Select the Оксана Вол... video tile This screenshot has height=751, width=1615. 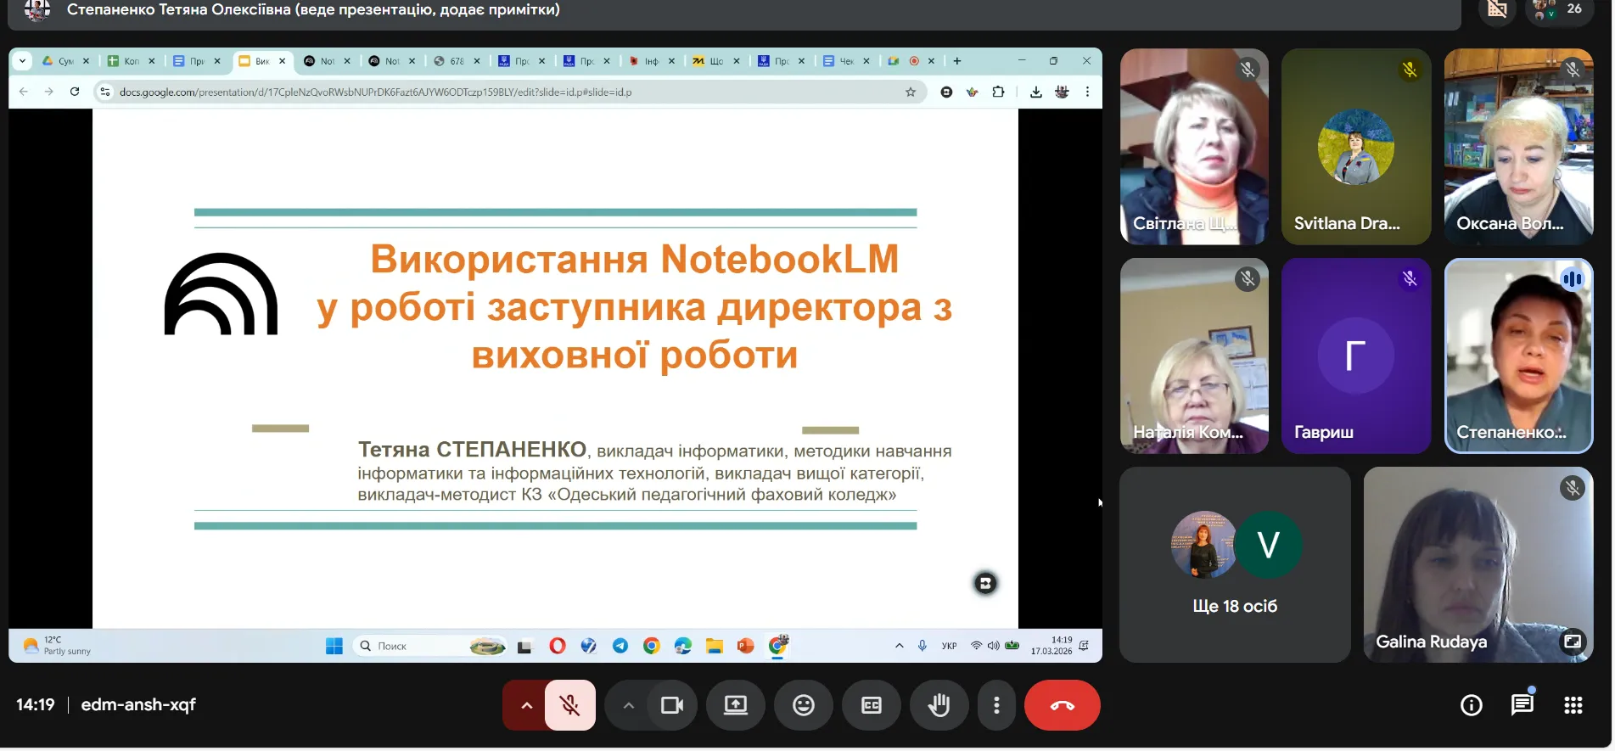[1518, 147]
